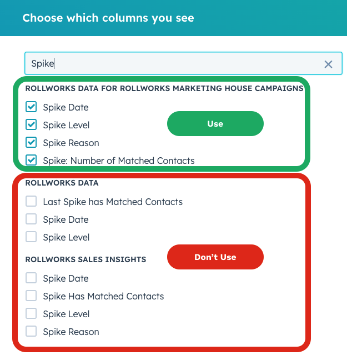Image resolution: width=347 pixels, height=355 pixels.
Task: Enable Spike Level in the RollWorks Data section
Action: coord(32,237)
